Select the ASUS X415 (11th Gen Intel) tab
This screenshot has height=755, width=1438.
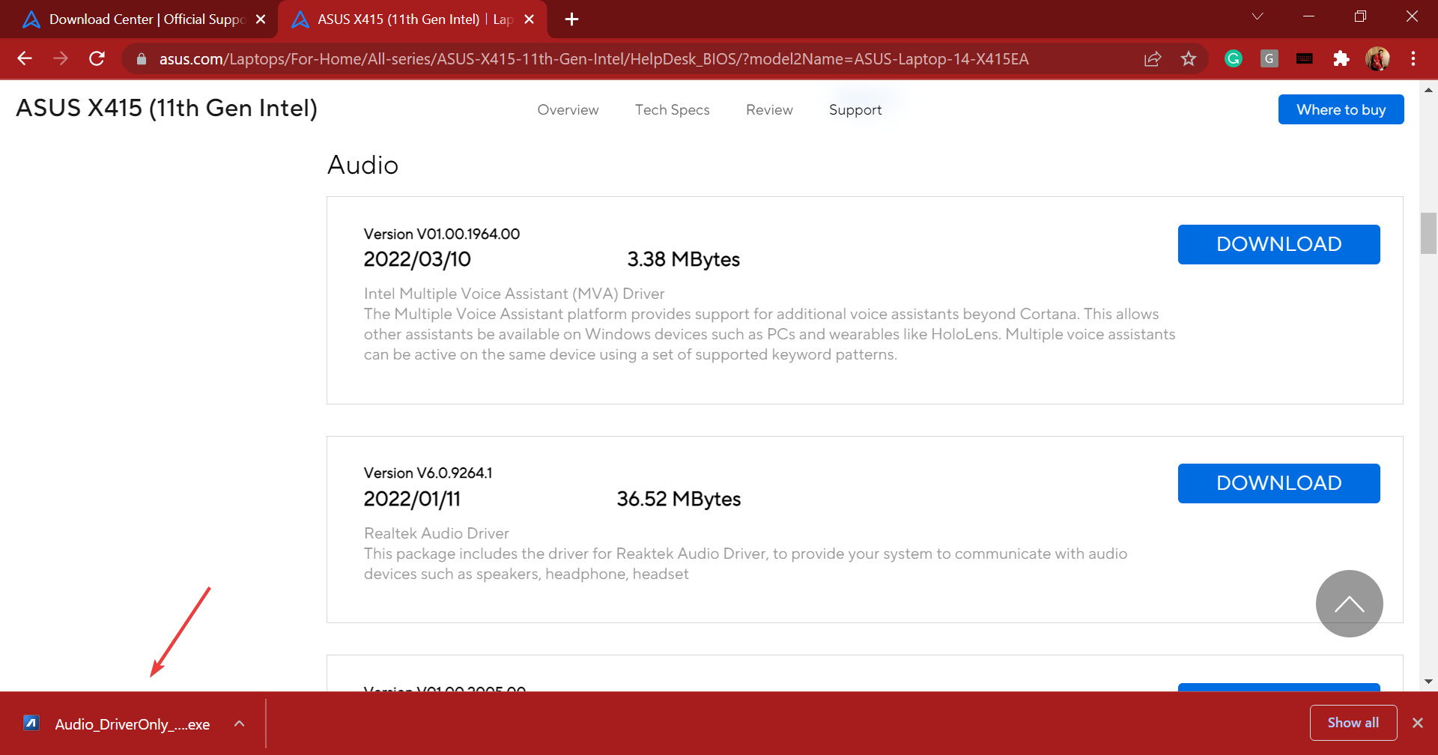412,19
